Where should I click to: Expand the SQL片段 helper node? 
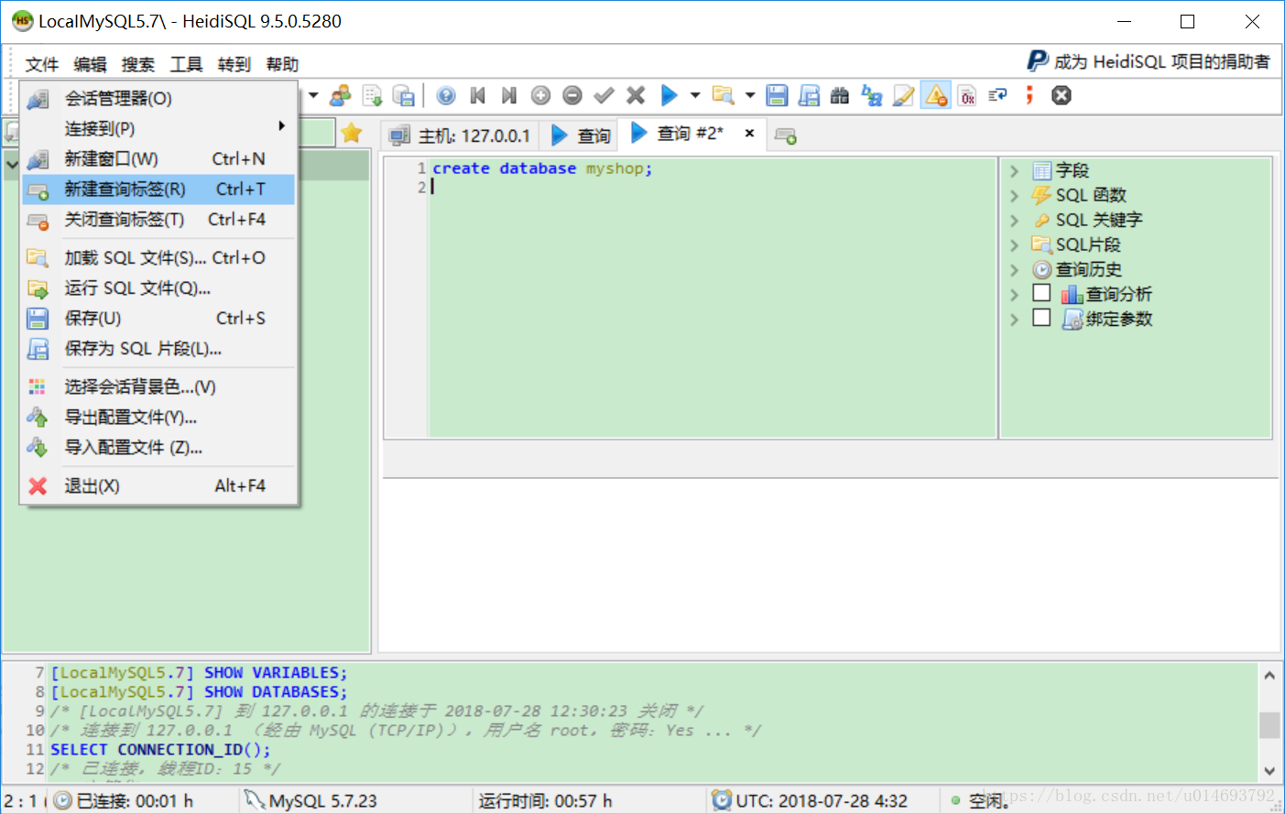pyautogui.click(x=1014, y=245)
